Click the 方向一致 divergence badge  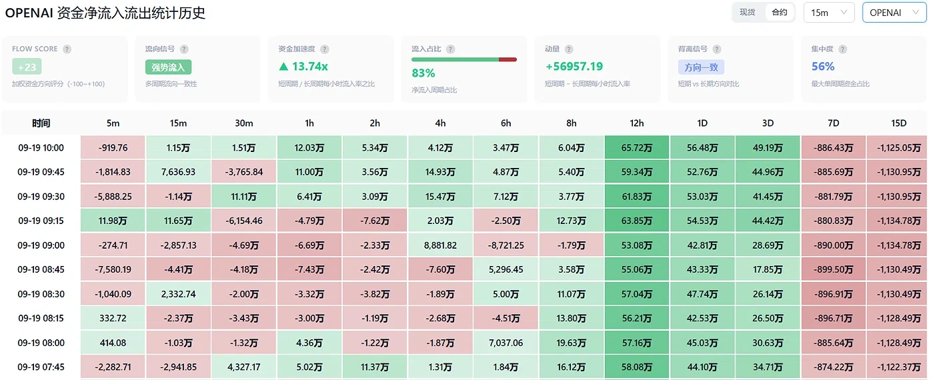[x=701, y=67]
